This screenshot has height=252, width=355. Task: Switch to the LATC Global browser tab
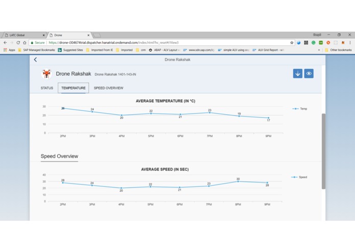(x=24, y=35)
